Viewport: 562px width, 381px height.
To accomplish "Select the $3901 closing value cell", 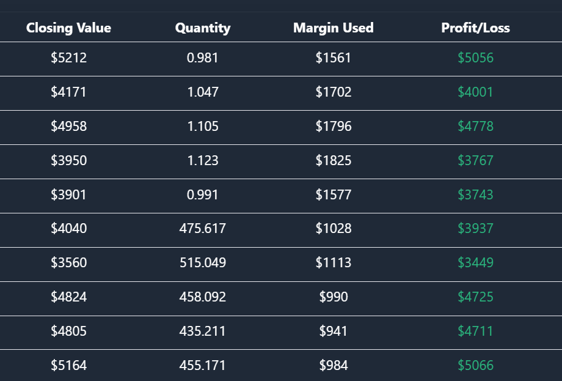I will tap(69, 195).
